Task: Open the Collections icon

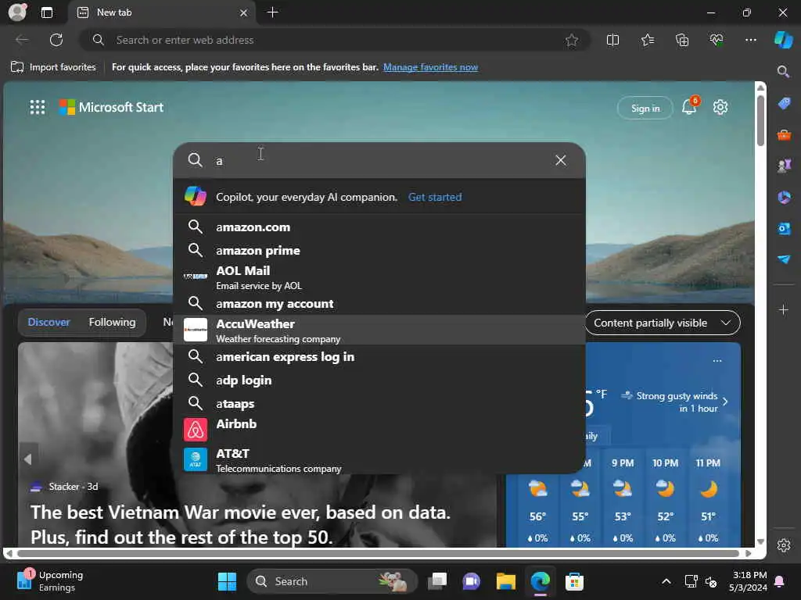Action: point(682,40)
